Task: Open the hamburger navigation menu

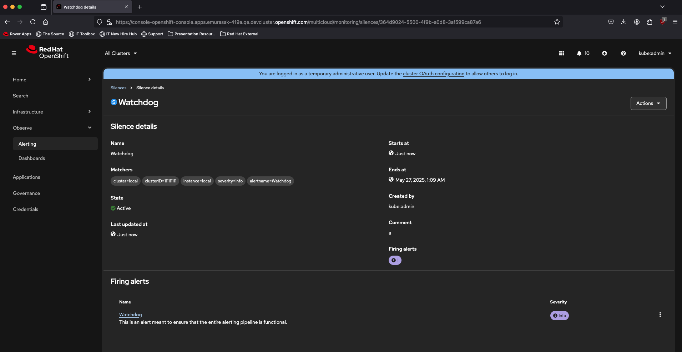Action: click(x=14, y=53)
